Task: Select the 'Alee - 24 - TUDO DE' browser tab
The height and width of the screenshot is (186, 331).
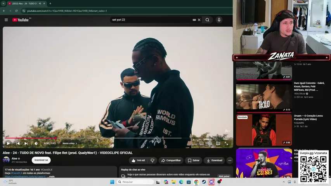Action: (x=25, y=3)
